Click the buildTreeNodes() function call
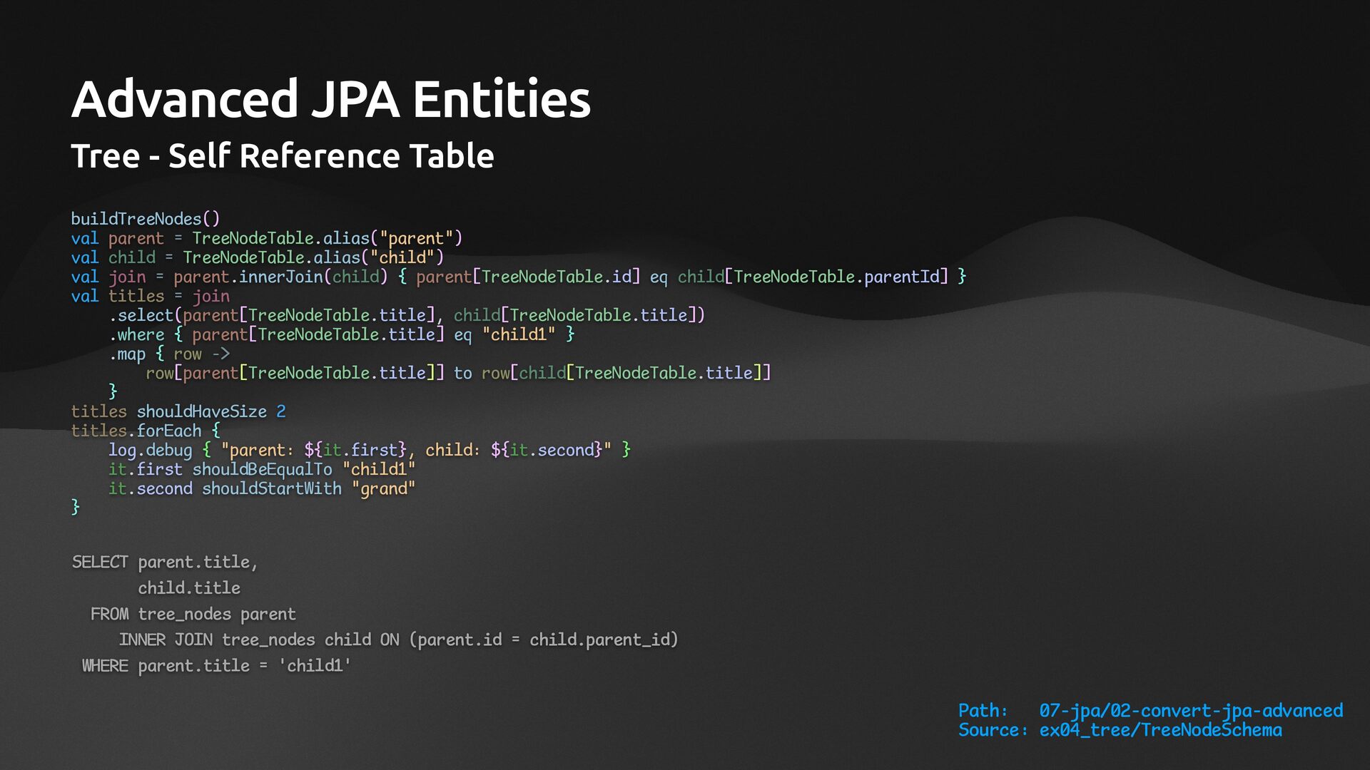This screenshot has width=1370, height=770. 145,219
